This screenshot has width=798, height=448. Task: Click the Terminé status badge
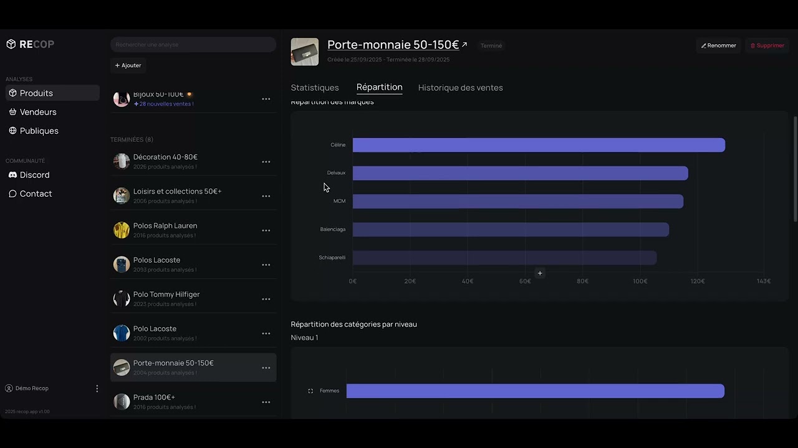(491, 45)
